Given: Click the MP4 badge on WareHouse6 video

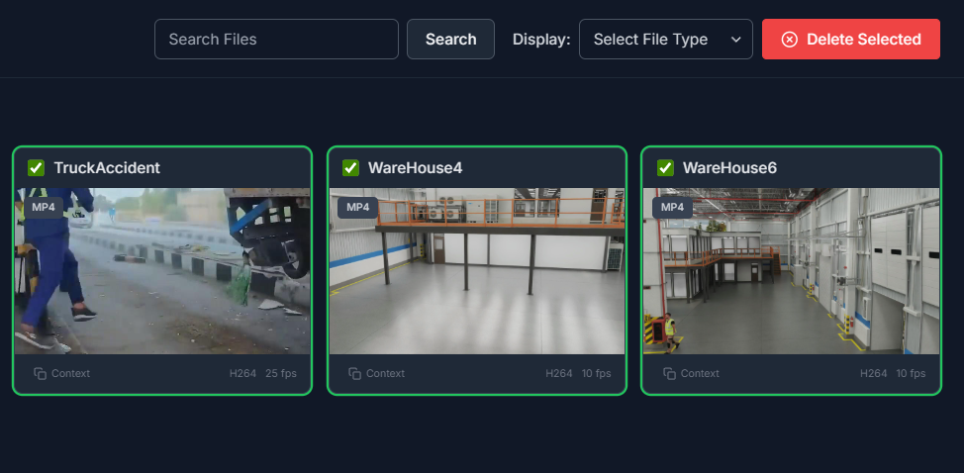Looking at the screenshot, I should 672,208.
